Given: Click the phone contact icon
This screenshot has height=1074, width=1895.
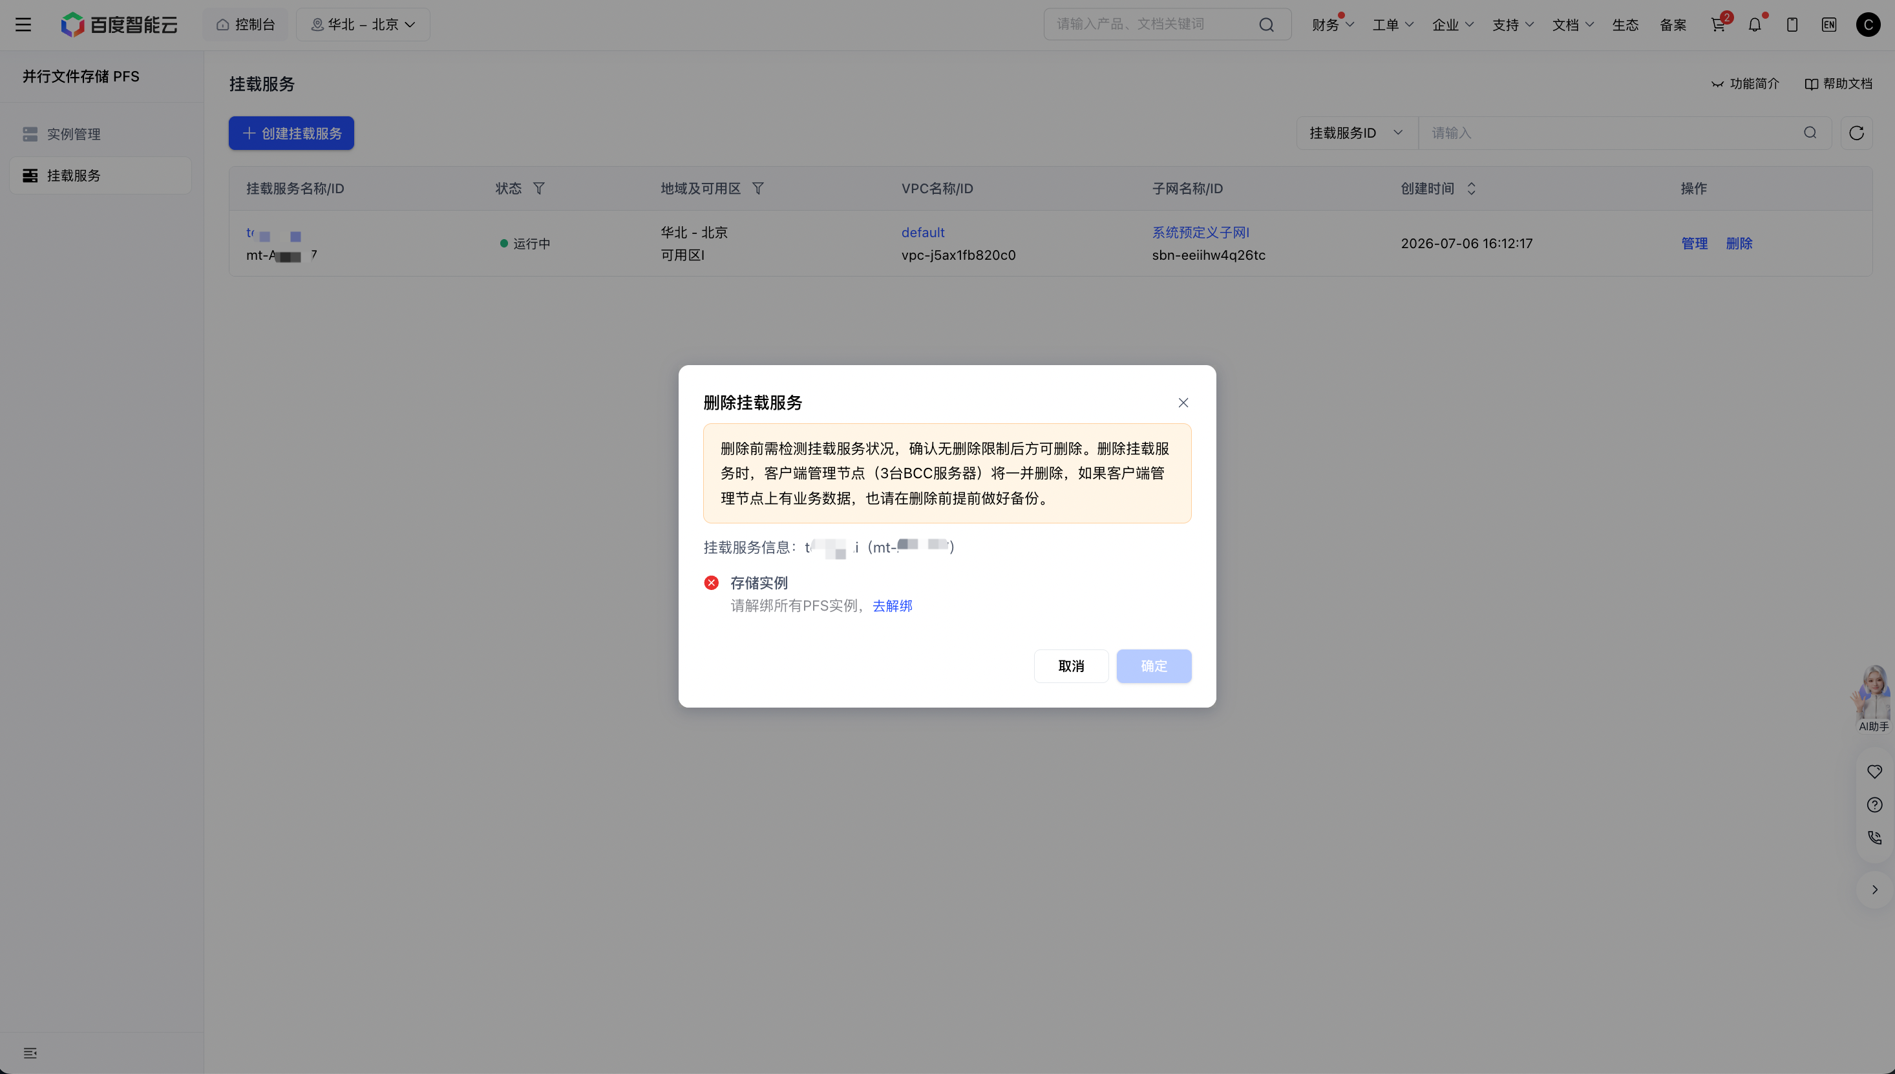Looking at the screenshot, I should click(x=1874, y=838).
